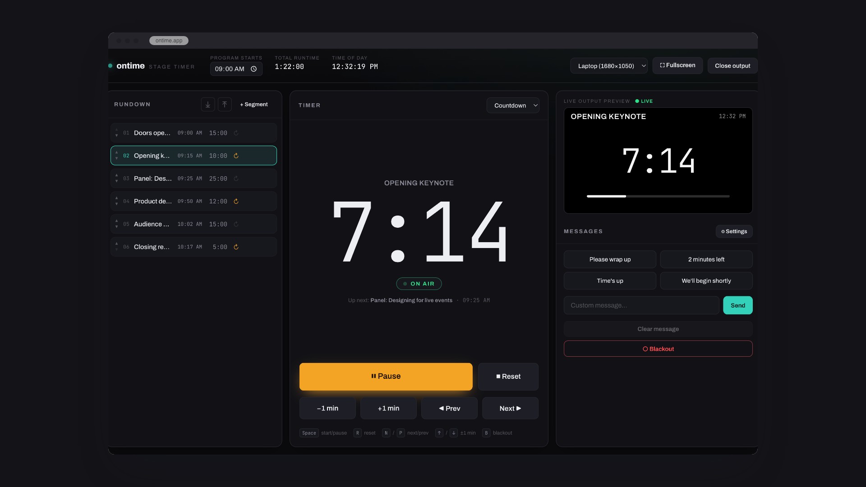Edit the 09:00 AM program start time field
This screenshot has height=487, width=866.
tap(236, 69)
